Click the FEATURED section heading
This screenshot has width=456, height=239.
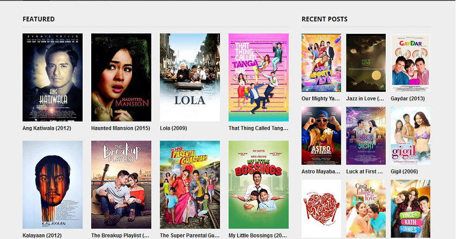(39, 19)
